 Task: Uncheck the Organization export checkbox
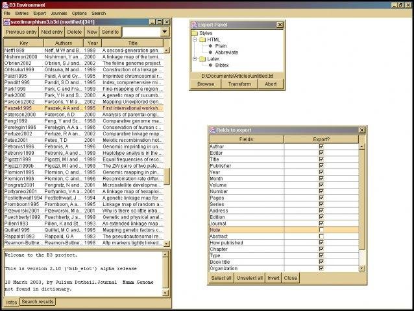pyautogui.click(x=321, y=268)
